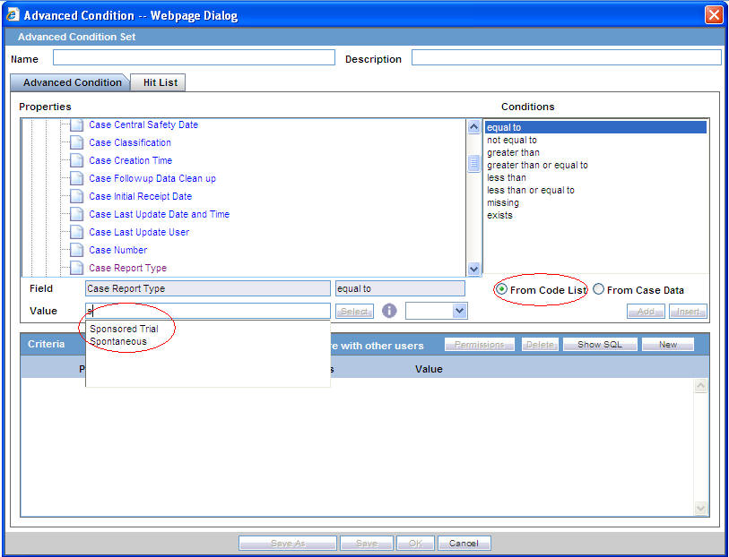This screenshot has width=729, height=557.
Task: Click the OK button
Action: [x=415, y=543]
